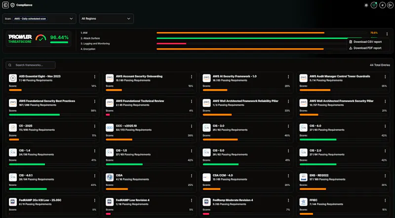Open FFIEC card options menu

pos(385,201)
